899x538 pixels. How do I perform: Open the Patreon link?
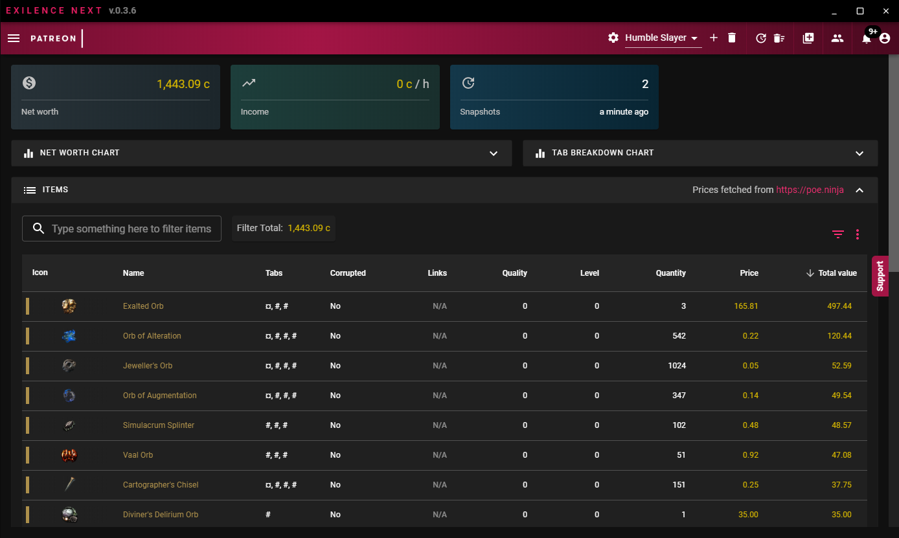[x=53, y=38]
